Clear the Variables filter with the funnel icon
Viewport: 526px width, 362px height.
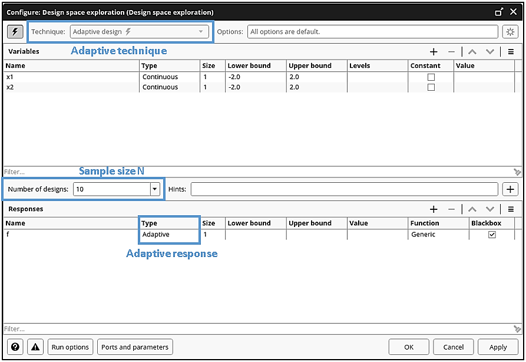click(x=517, y=172)
